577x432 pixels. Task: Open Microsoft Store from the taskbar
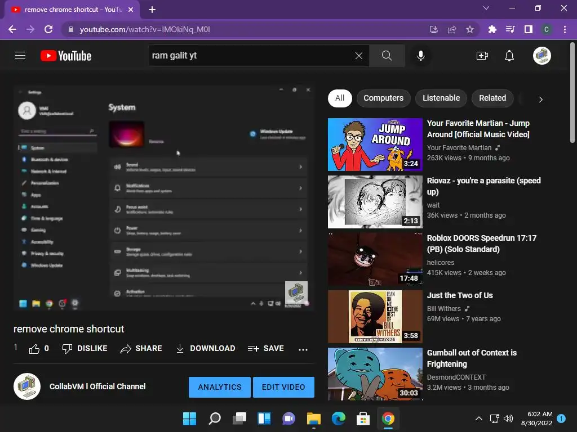[x=363, y=418]
